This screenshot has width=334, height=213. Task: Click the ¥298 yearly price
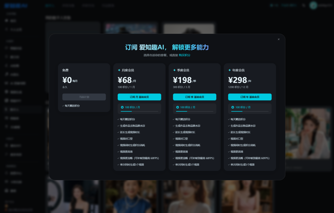click(237, 80)
